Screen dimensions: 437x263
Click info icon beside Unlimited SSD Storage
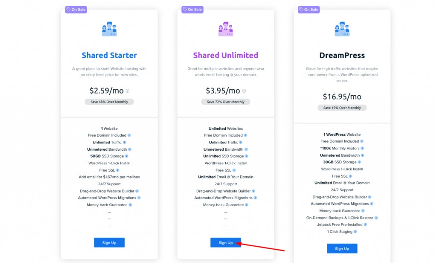247,156
